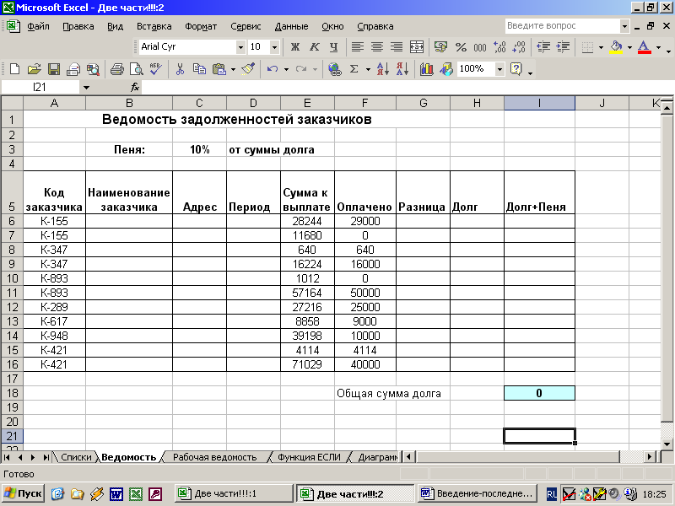Screen dimensions: 675x506
Task: Save the workbook with floppy icon
Action: coord(54,69)
